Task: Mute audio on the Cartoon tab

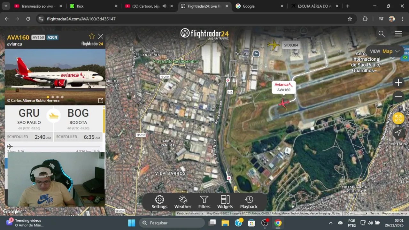Action: coord(164,6)
